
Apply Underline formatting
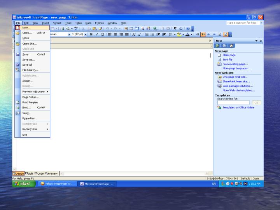pyautogui.click(x=103, y=34)
